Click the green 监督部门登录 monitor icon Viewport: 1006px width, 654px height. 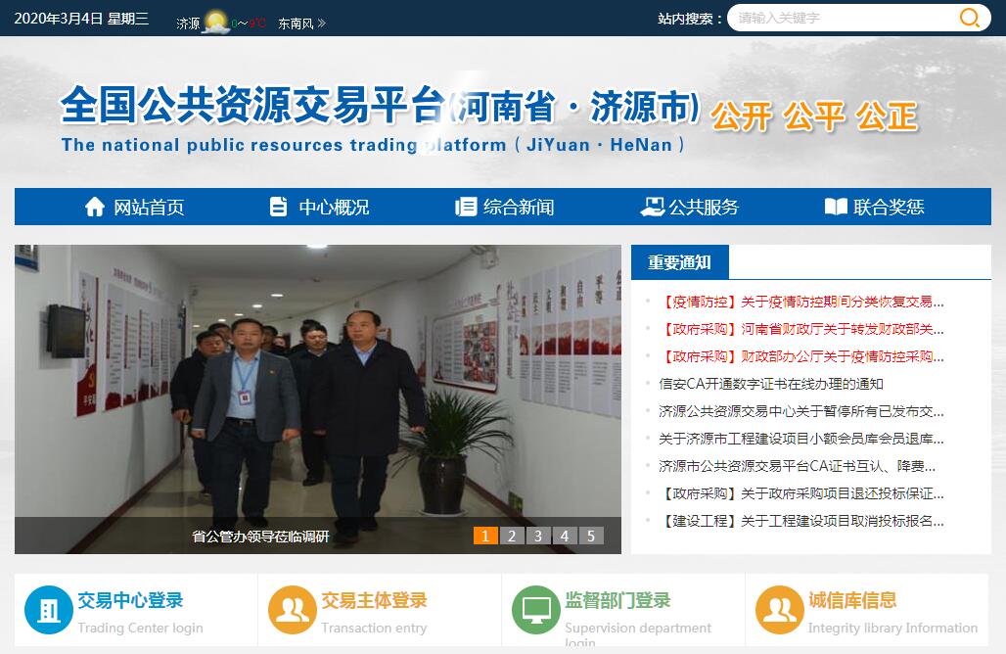tap(536, 610)
